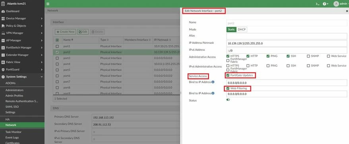Select DHCP addressing mode
The width and height of the screenshot is (349, 144).
(x=242, y=29)
